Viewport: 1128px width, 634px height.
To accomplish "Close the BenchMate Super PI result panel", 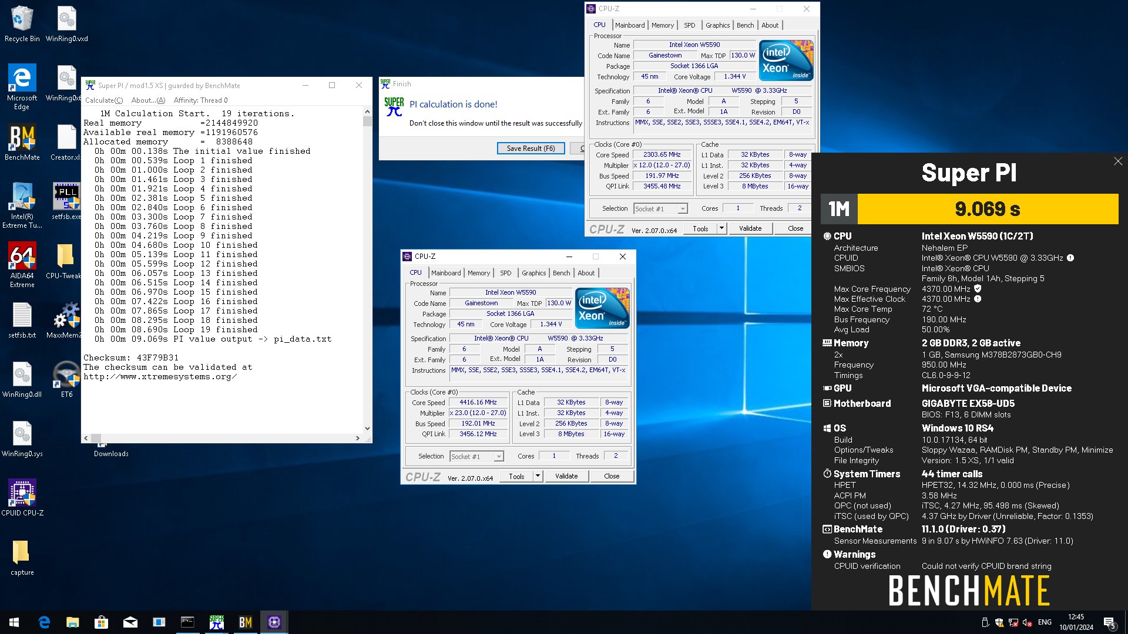I will 1118,161.
